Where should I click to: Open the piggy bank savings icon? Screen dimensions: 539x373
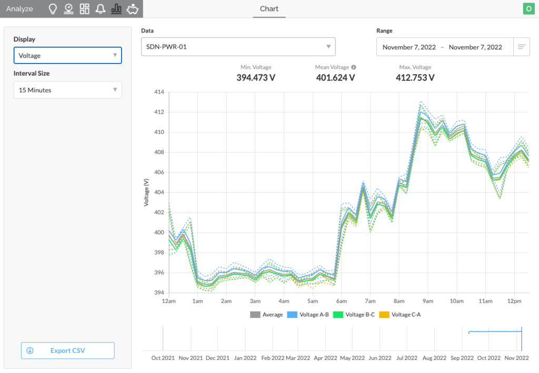click(x=132, y=9)
